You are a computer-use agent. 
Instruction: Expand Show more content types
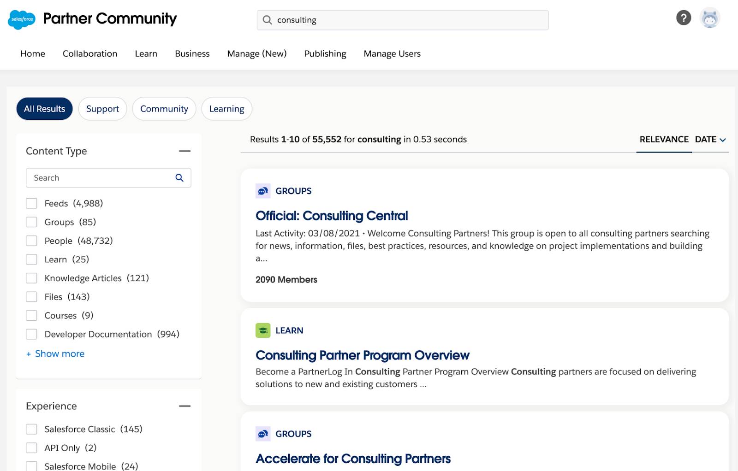point(55,354)
